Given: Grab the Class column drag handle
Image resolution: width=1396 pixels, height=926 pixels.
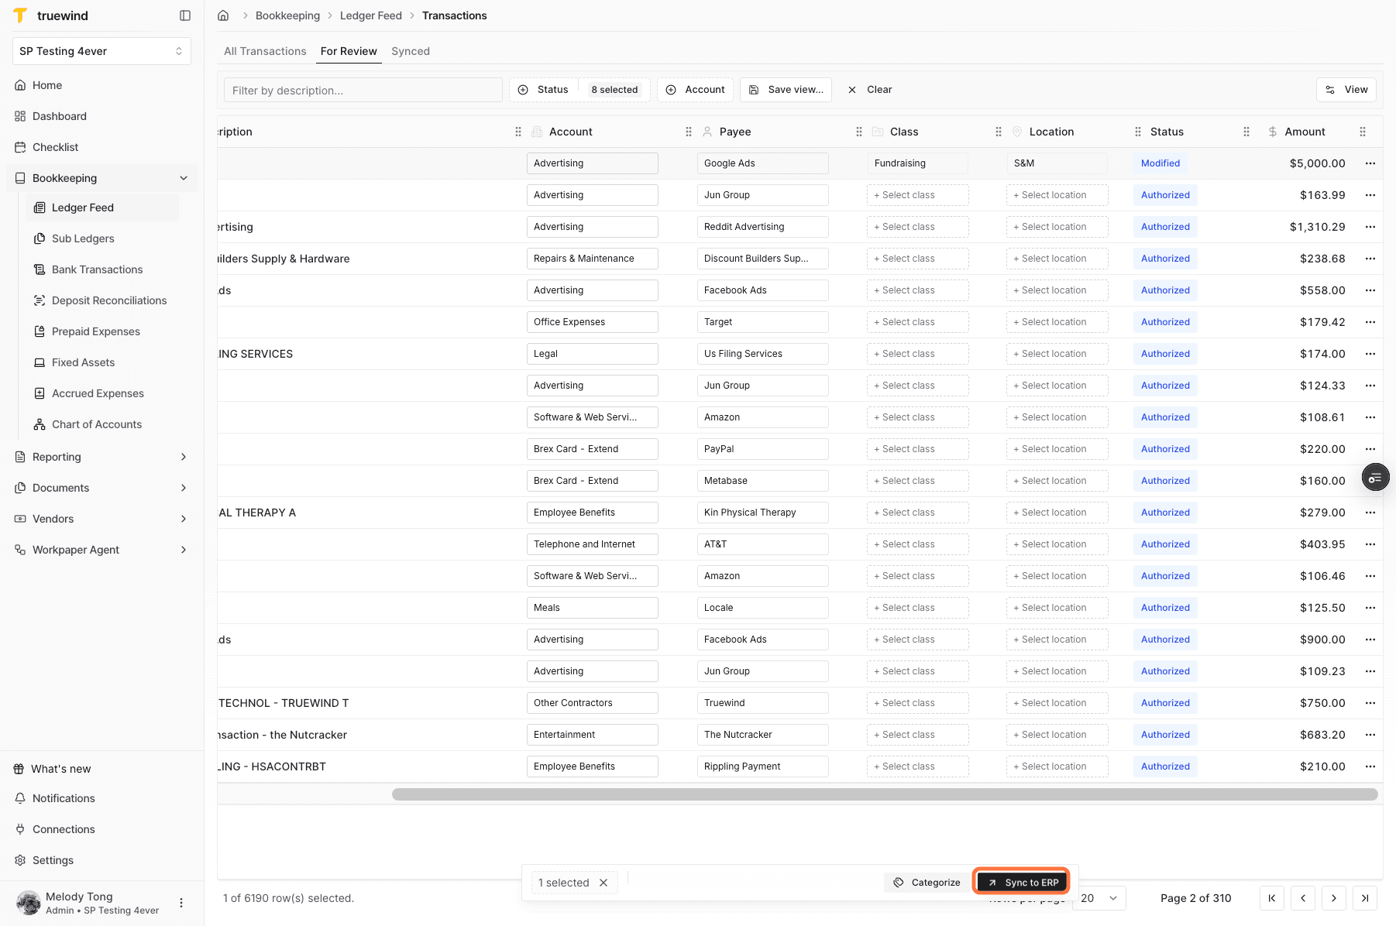Looking at the screenshot, I should click(x=999, y=132).
